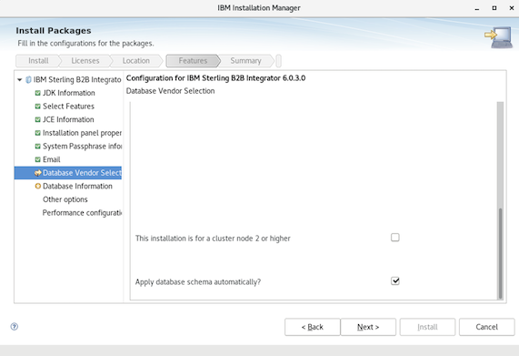
Task: Click the System Passphrase check icon
Action: pos(38,147)
